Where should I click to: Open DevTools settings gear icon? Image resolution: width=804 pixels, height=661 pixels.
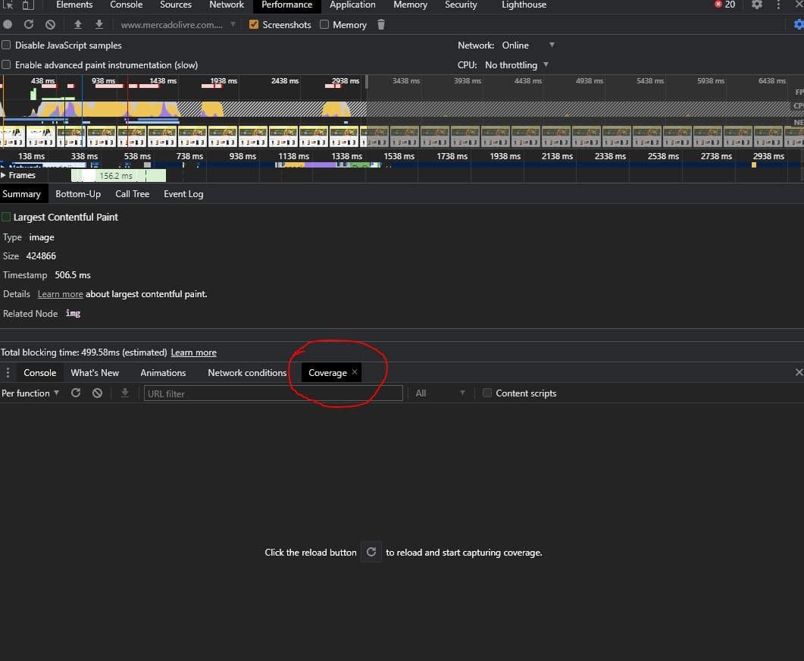(756, 5)
